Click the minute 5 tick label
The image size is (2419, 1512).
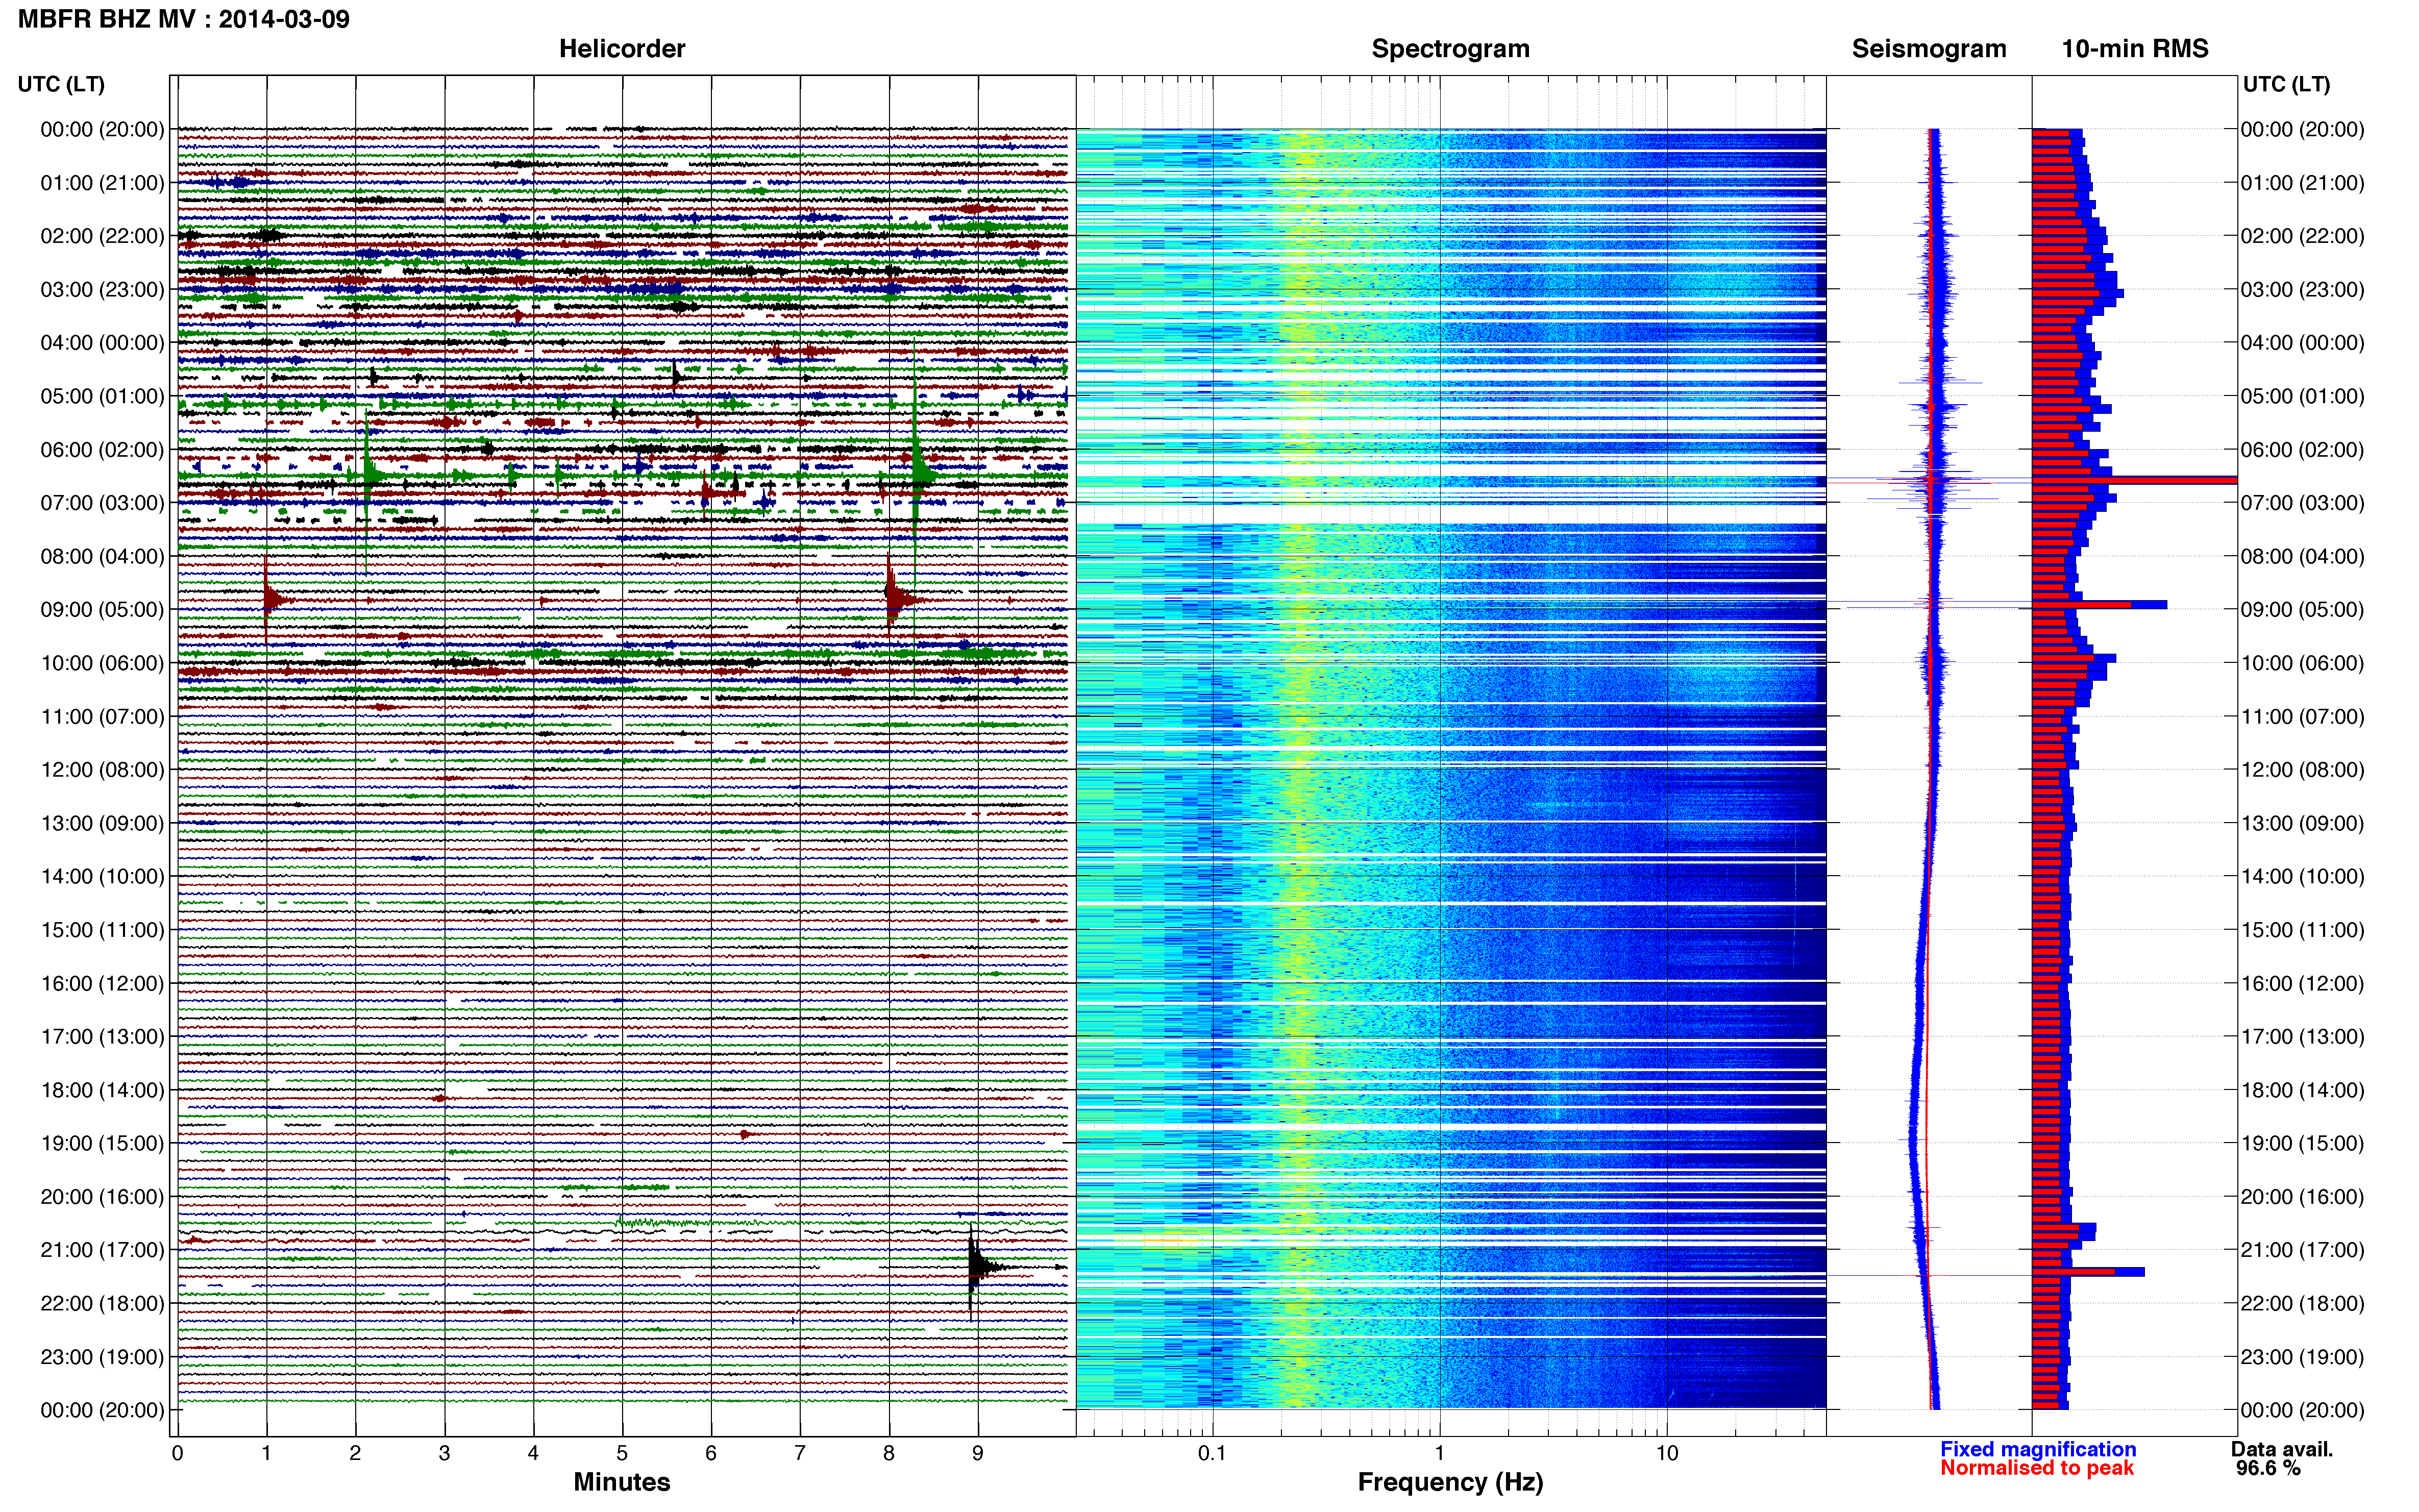(622, 1453)
